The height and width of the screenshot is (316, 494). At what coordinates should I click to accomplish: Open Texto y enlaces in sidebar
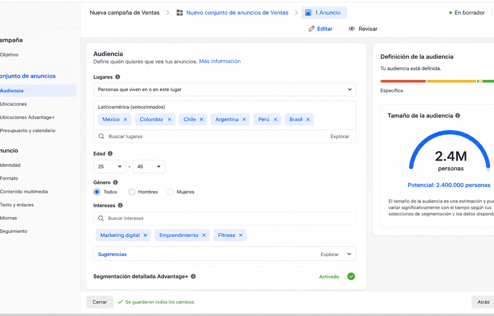pyautogui.click(x=17, y=205)
